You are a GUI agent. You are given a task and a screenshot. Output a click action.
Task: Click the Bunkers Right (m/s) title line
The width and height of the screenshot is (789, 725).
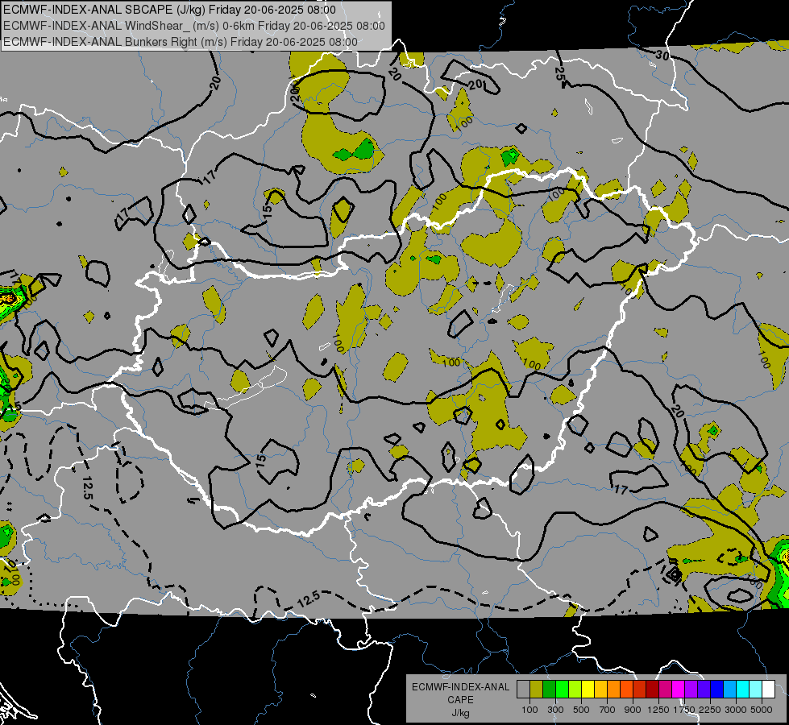(x=181, y=42)
